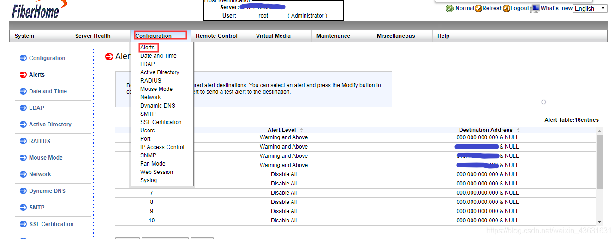Viewport: 615px width, 239px height.
Task: Click the red arrow icon beside sidebar Alerts
Action: (x=23, y=75)
